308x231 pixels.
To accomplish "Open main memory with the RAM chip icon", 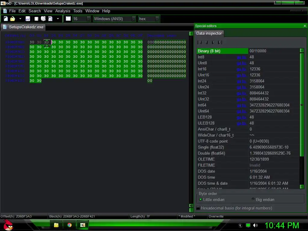I will tap(36, 19).
